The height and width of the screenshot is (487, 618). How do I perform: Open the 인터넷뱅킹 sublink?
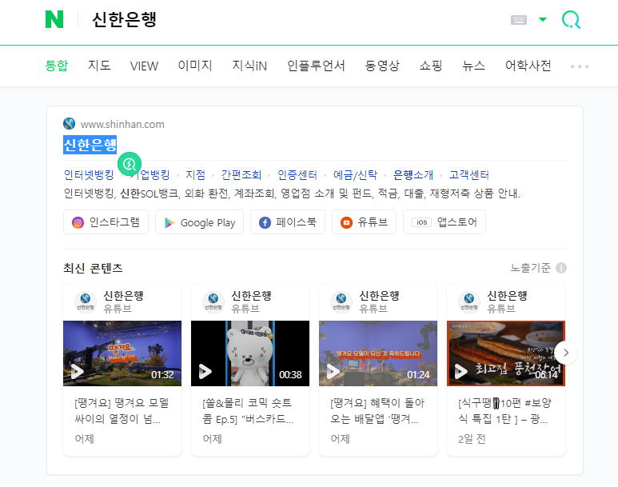pyautogui.click(x=89, y=174)
